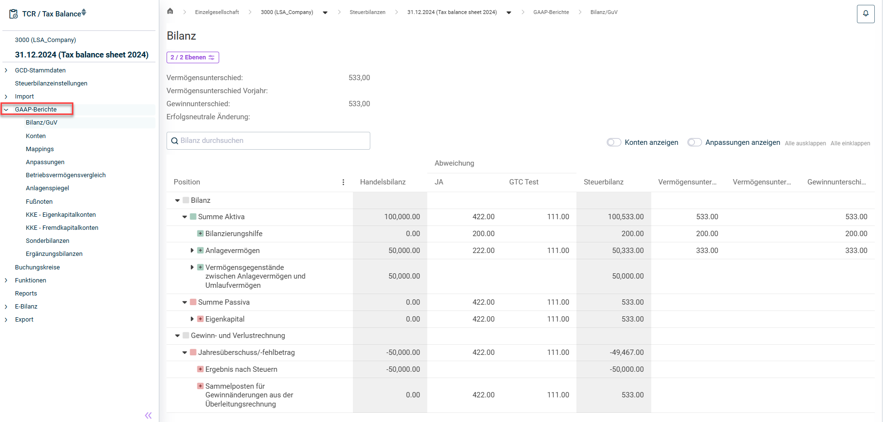
Task: Click the Bilanz durchsuchen search field
Action: (268, 141)
